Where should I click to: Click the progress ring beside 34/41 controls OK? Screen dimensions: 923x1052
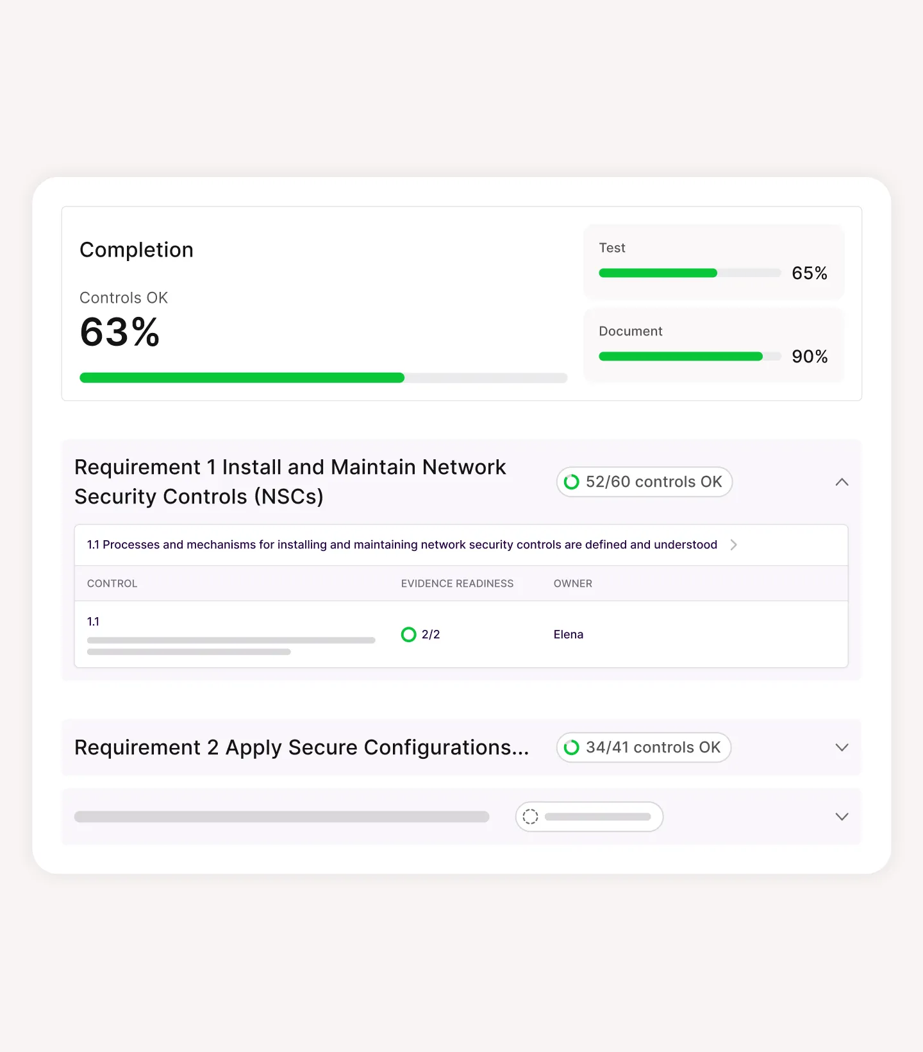click(x=572, y=747)
